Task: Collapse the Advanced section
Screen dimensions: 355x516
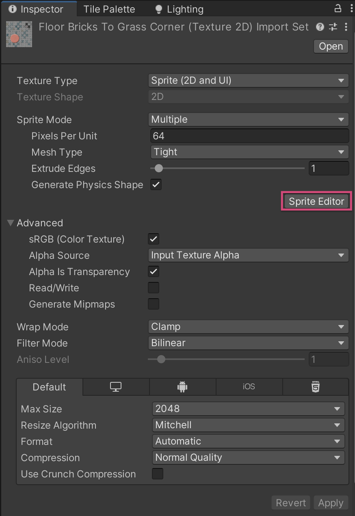Action: [11, 223]
